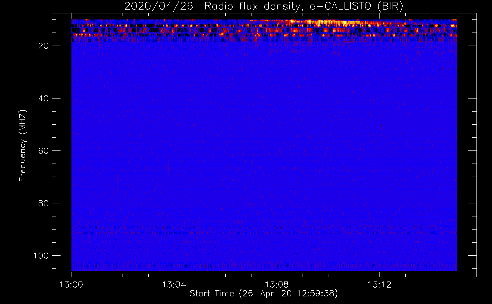Click the 13:12 time tick label

(379, 285)
